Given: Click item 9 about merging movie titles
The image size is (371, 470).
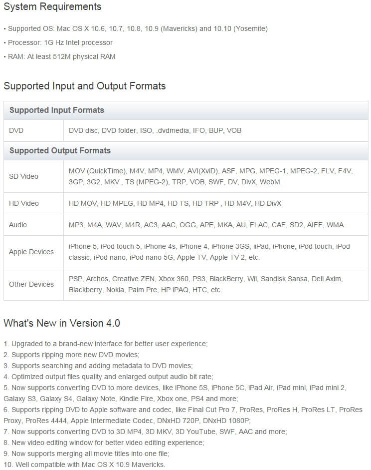Looking at the screenshot, I should coord(86,454).
